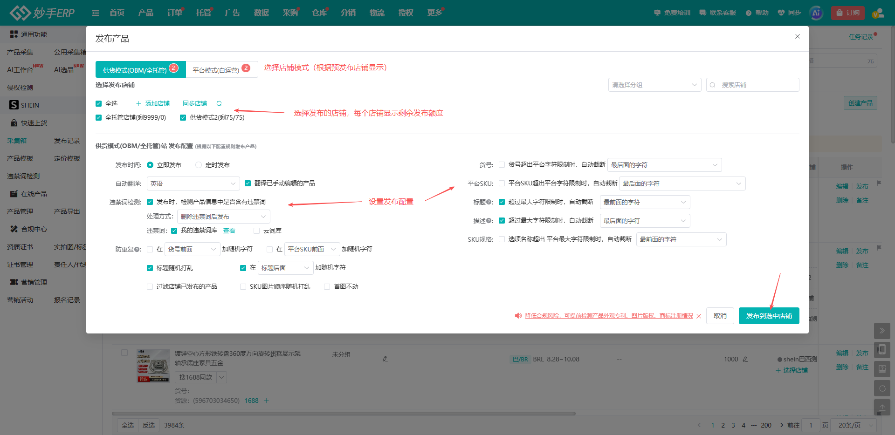Open the 处理方式 删除违禁词后发布 dropdown
Viewport: 895px width, 435px height.
[223, 217]
